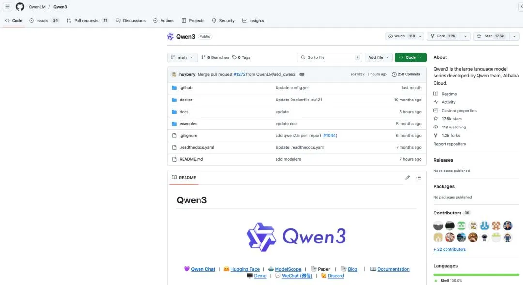Viewport: 523px width, 285px height.
Task: Open the + 22 contributors link
Action: tap(449, 249)
